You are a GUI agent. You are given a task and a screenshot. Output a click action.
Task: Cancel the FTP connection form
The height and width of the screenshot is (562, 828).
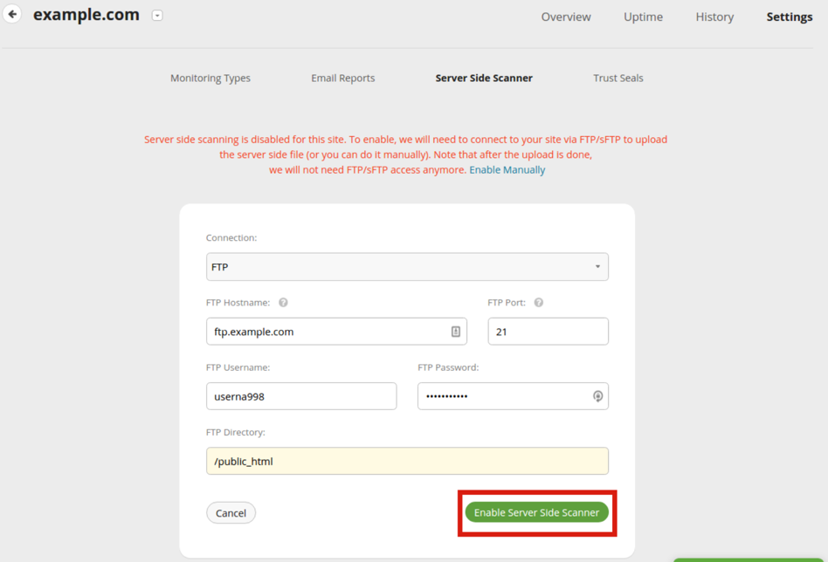tap(231, 513)
